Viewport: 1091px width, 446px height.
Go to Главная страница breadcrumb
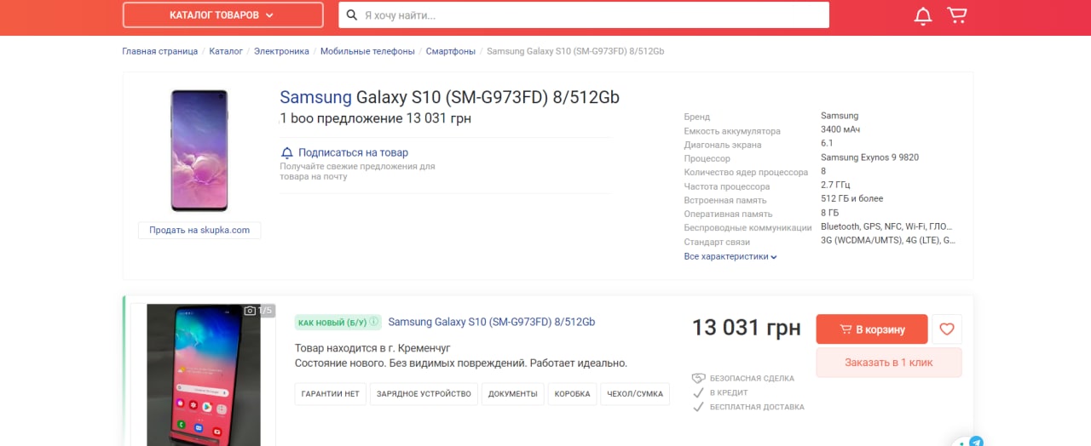point(159,51)
